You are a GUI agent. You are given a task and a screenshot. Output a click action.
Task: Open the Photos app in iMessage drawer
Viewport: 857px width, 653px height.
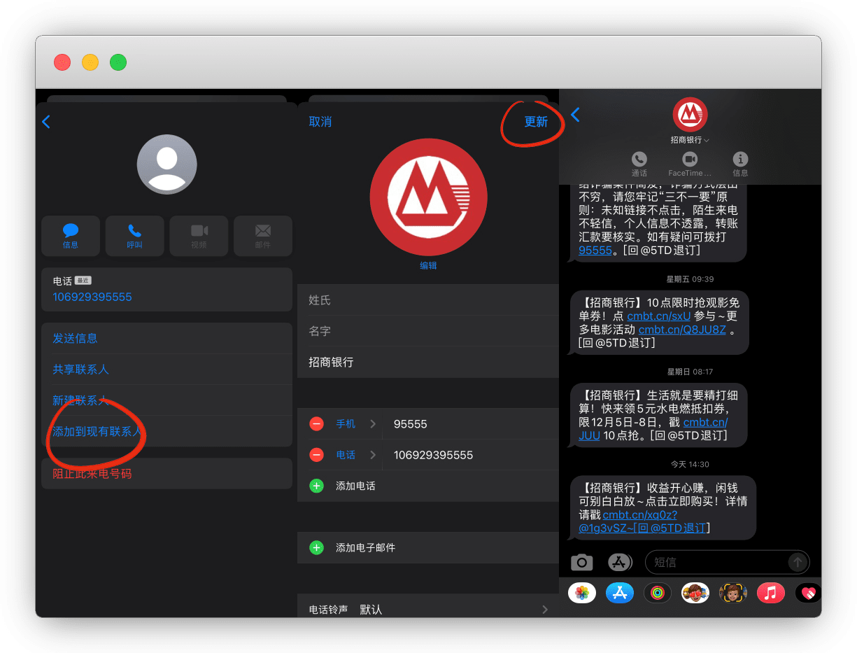581,594
